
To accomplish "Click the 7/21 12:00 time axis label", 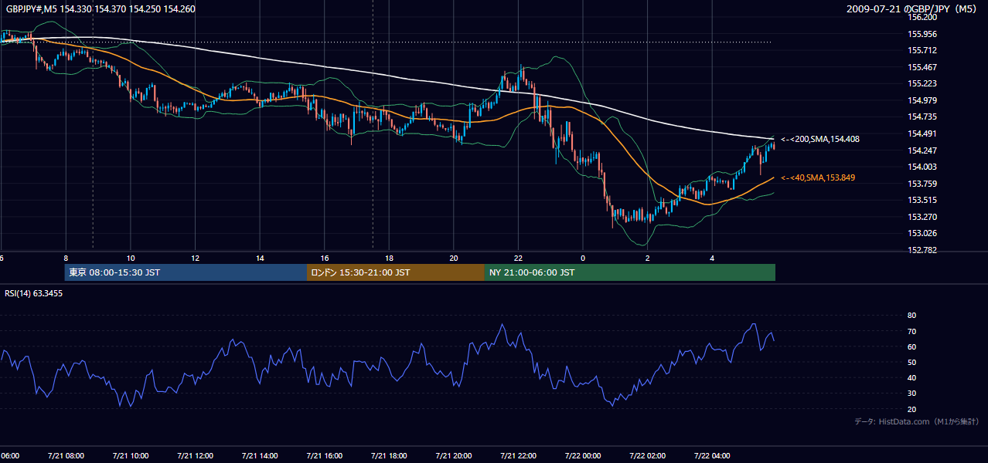I will (x=195, y=456).
